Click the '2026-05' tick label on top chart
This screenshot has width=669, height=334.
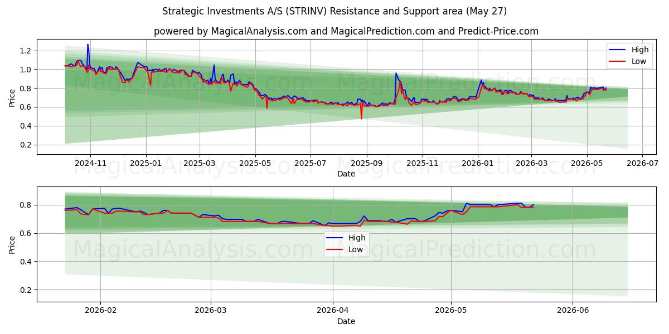coord(586,164)
